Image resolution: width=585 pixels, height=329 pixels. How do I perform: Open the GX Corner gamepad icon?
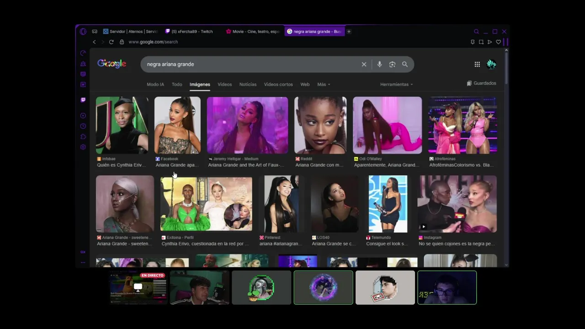(95, 32)
